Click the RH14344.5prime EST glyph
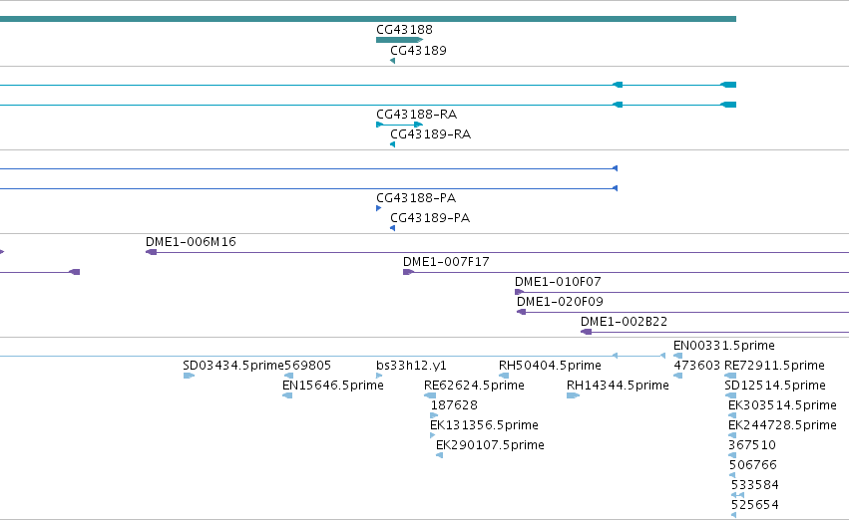The image size is (849, 520). point(573,395)
